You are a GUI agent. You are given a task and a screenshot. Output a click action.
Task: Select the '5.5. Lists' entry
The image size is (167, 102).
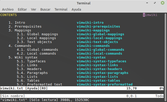click(27, 77)
